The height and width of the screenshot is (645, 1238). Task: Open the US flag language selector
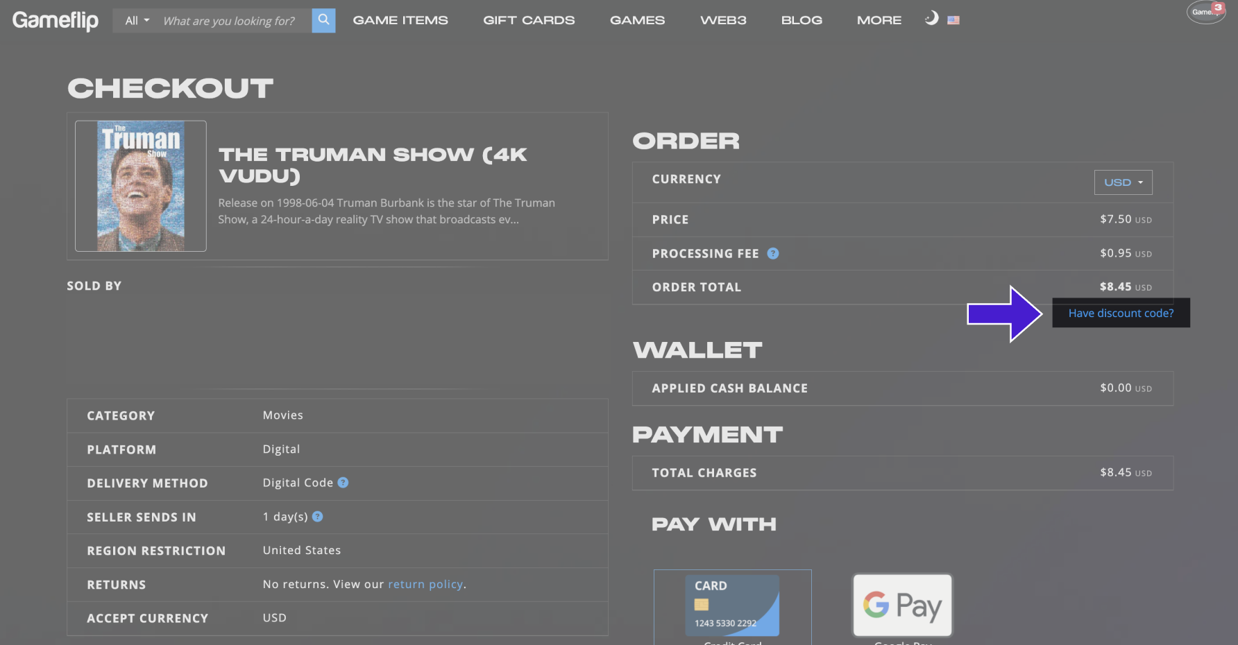pos(953,20)
